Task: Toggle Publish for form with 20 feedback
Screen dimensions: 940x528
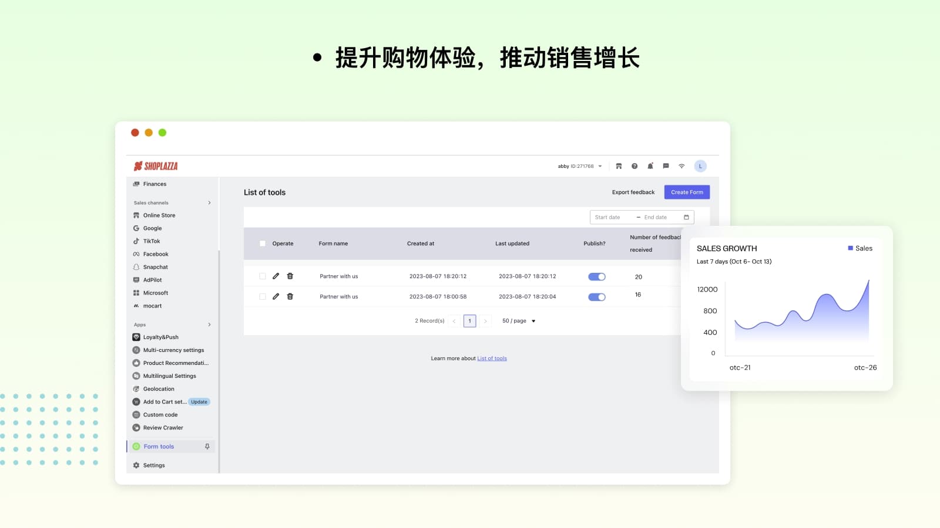Action: [x=597, y=276]
